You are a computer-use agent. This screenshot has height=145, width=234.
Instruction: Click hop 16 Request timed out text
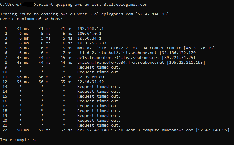99,101
